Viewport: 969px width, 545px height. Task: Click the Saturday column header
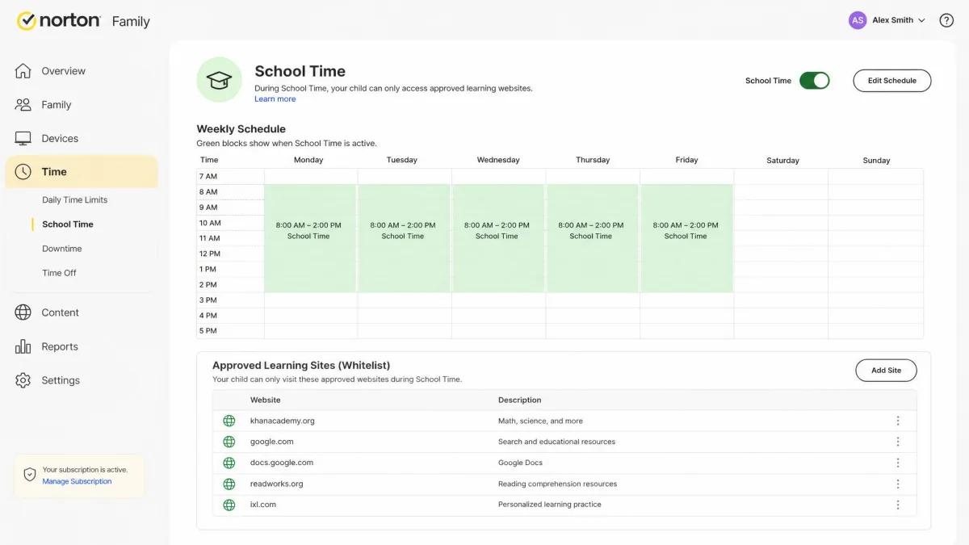pos(782,161)
